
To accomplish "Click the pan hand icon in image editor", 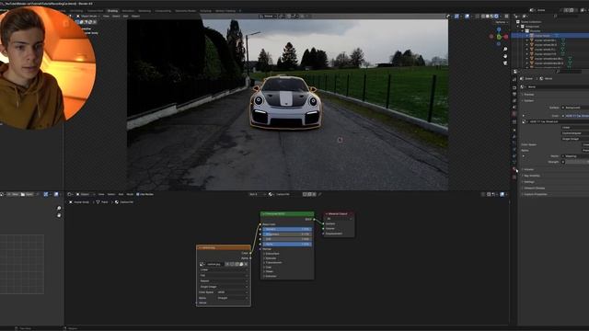I will point(59,215).
